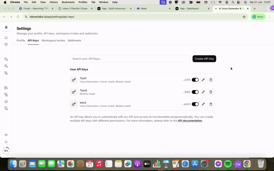
Task: Click the 13% usage progress indicator
Action: (x=6, y=151)
